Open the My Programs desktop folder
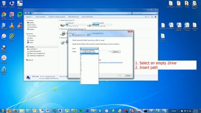Image resolution: width=201 pixels, height=113 pixels. click(171, 4)
